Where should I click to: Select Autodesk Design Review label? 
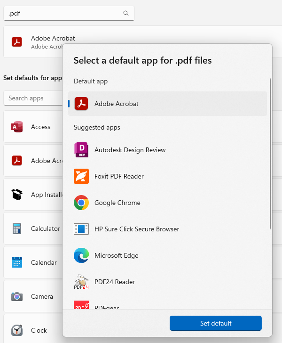(130, 150)
